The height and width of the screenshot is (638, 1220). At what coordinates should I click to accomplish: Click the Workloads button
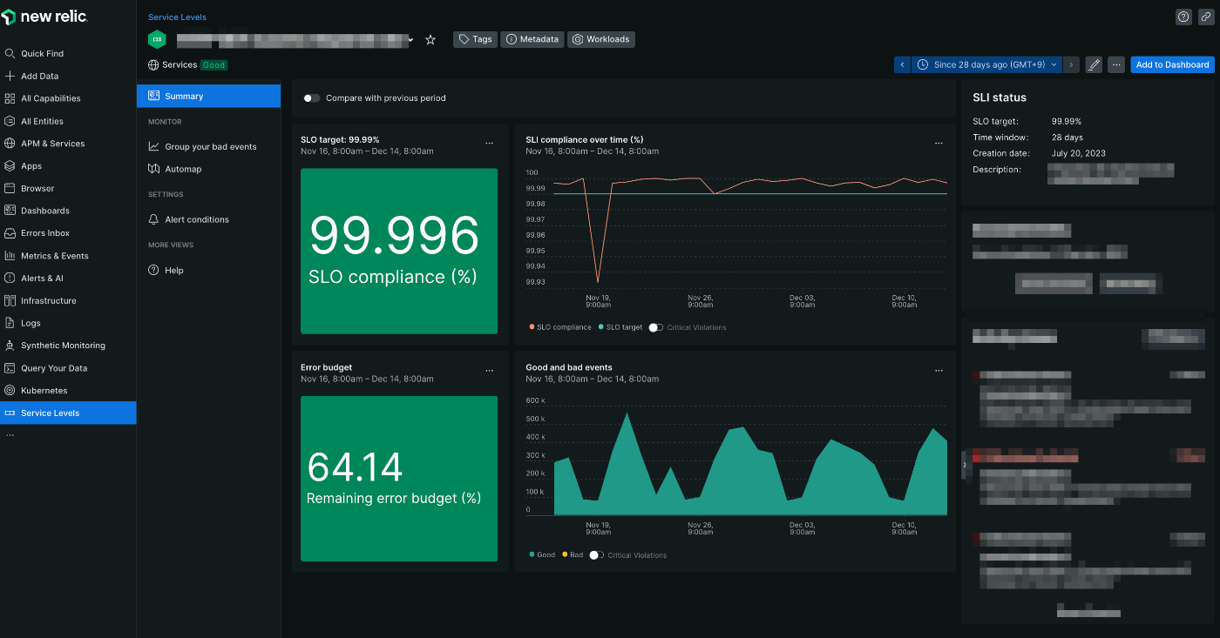click(601, 39)
